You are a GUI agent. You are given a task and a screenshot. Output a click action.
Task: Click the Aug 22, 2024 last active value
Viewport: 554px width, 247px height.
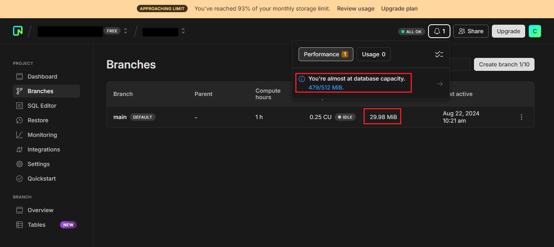[x=461, y=117]
